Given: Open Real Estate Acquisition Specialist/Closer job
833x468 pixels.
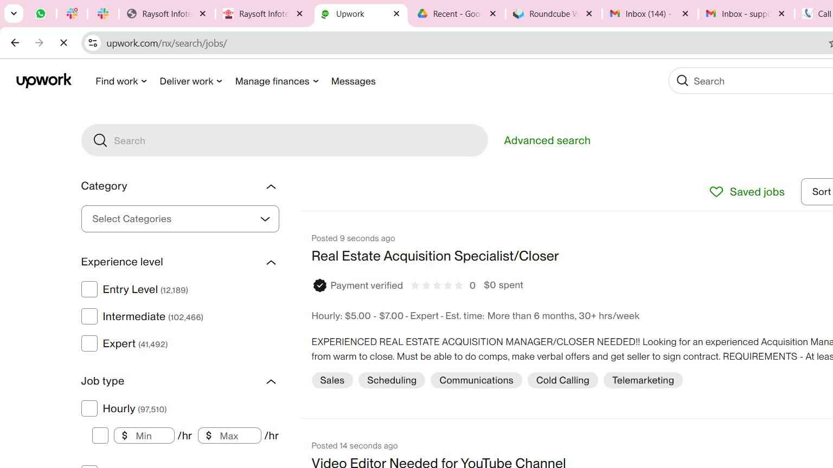Looking at the screenshot, I should (x=435, y=256).
